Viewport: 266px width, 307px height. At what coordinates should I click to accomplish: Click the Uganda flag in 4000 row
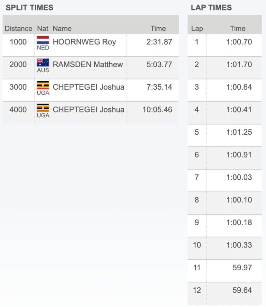pyautogui.click(x=43, y=108)
